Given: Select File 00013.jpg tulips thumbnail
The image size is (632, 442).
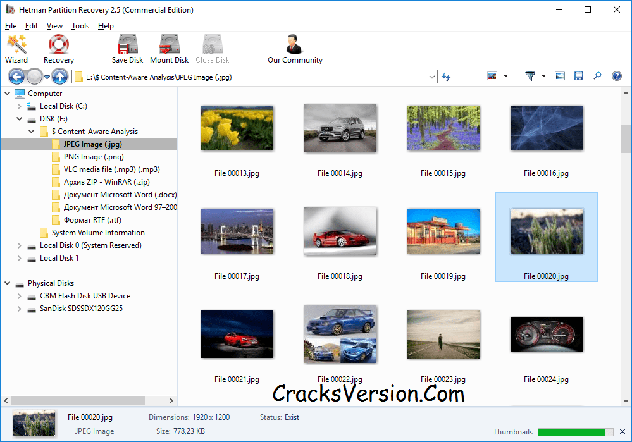Looking at the screenshot, I should click(237, 128).
